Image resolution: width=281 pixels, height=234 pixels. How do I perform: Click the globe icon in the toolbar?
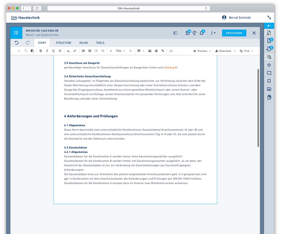156,51
